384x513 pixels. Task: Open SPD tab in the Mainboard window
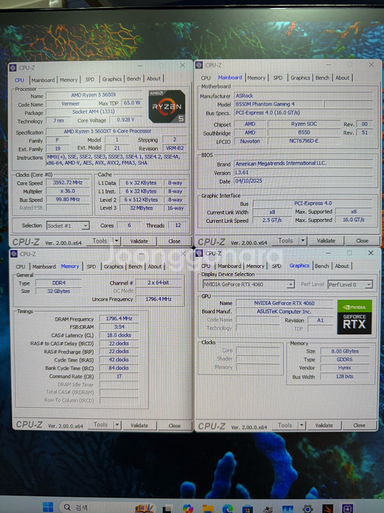pos(278,78)
